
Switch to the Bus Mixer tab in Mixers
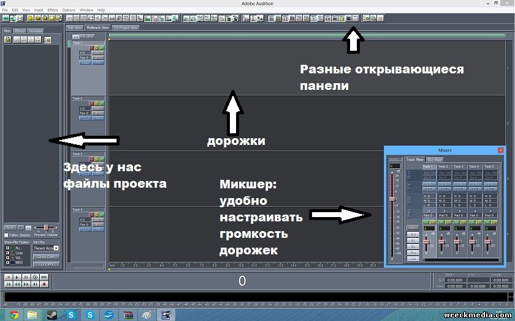(x=435, y=160)
